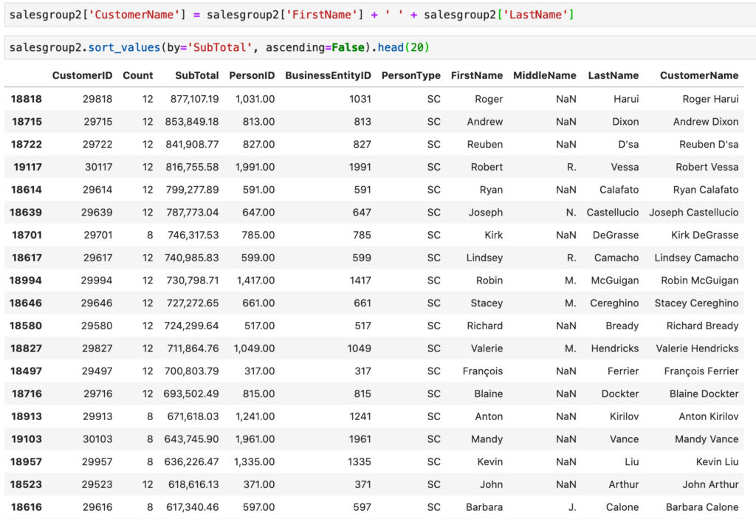Click the BusinessEntityID column header
This screenshot has height=519, width=756.
point(328,75)
